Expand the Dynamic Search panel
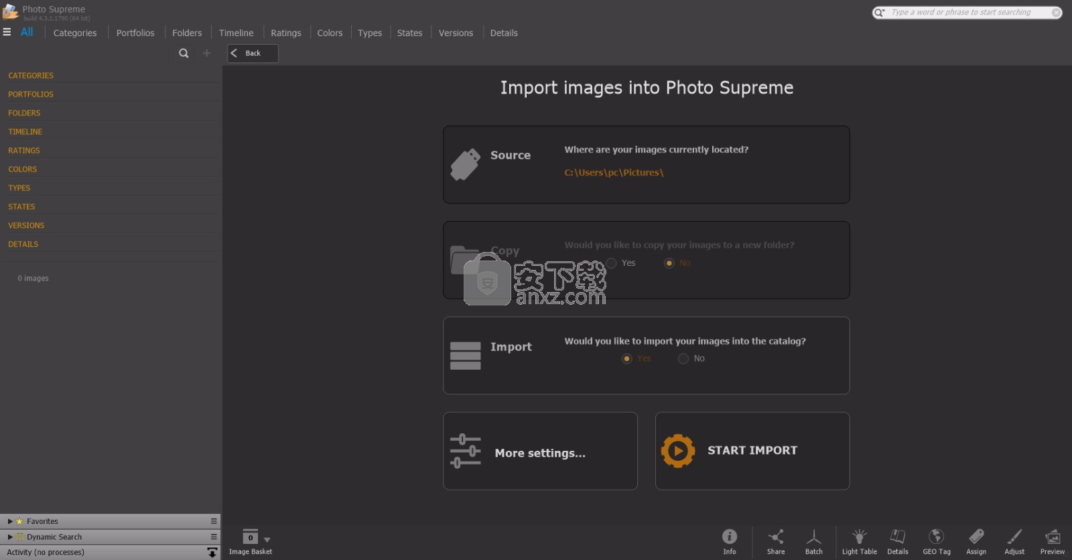The height and width of the screenshot is (560, 1072). tap(9, 537)
